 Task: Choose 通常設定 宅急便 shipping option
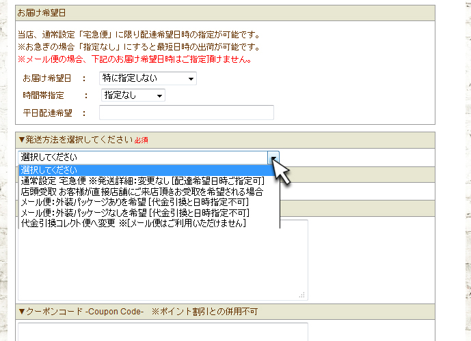pyautogui.click(x=143, y=181)
